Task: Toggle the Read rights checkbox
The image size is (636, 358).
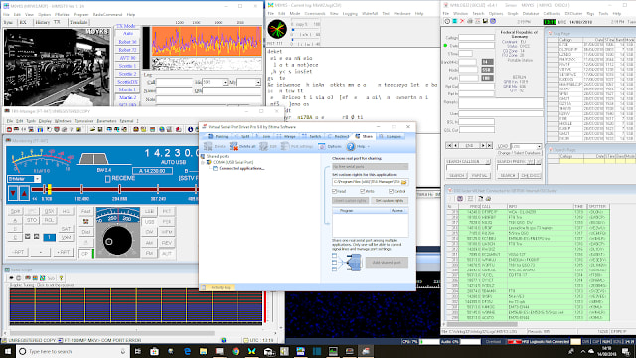Action: [x=335, y=191]
